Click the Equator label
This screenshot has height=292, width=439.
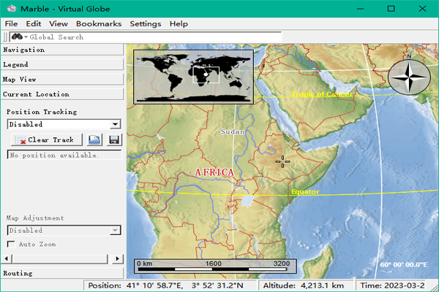tap(305, 192)
